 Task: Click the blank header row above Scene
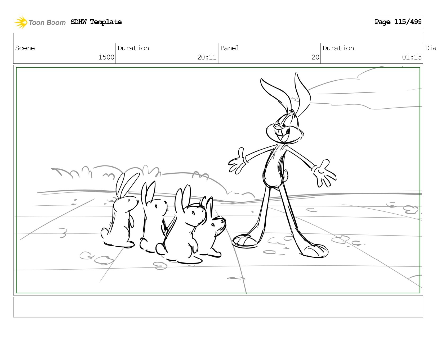(218, 38)
